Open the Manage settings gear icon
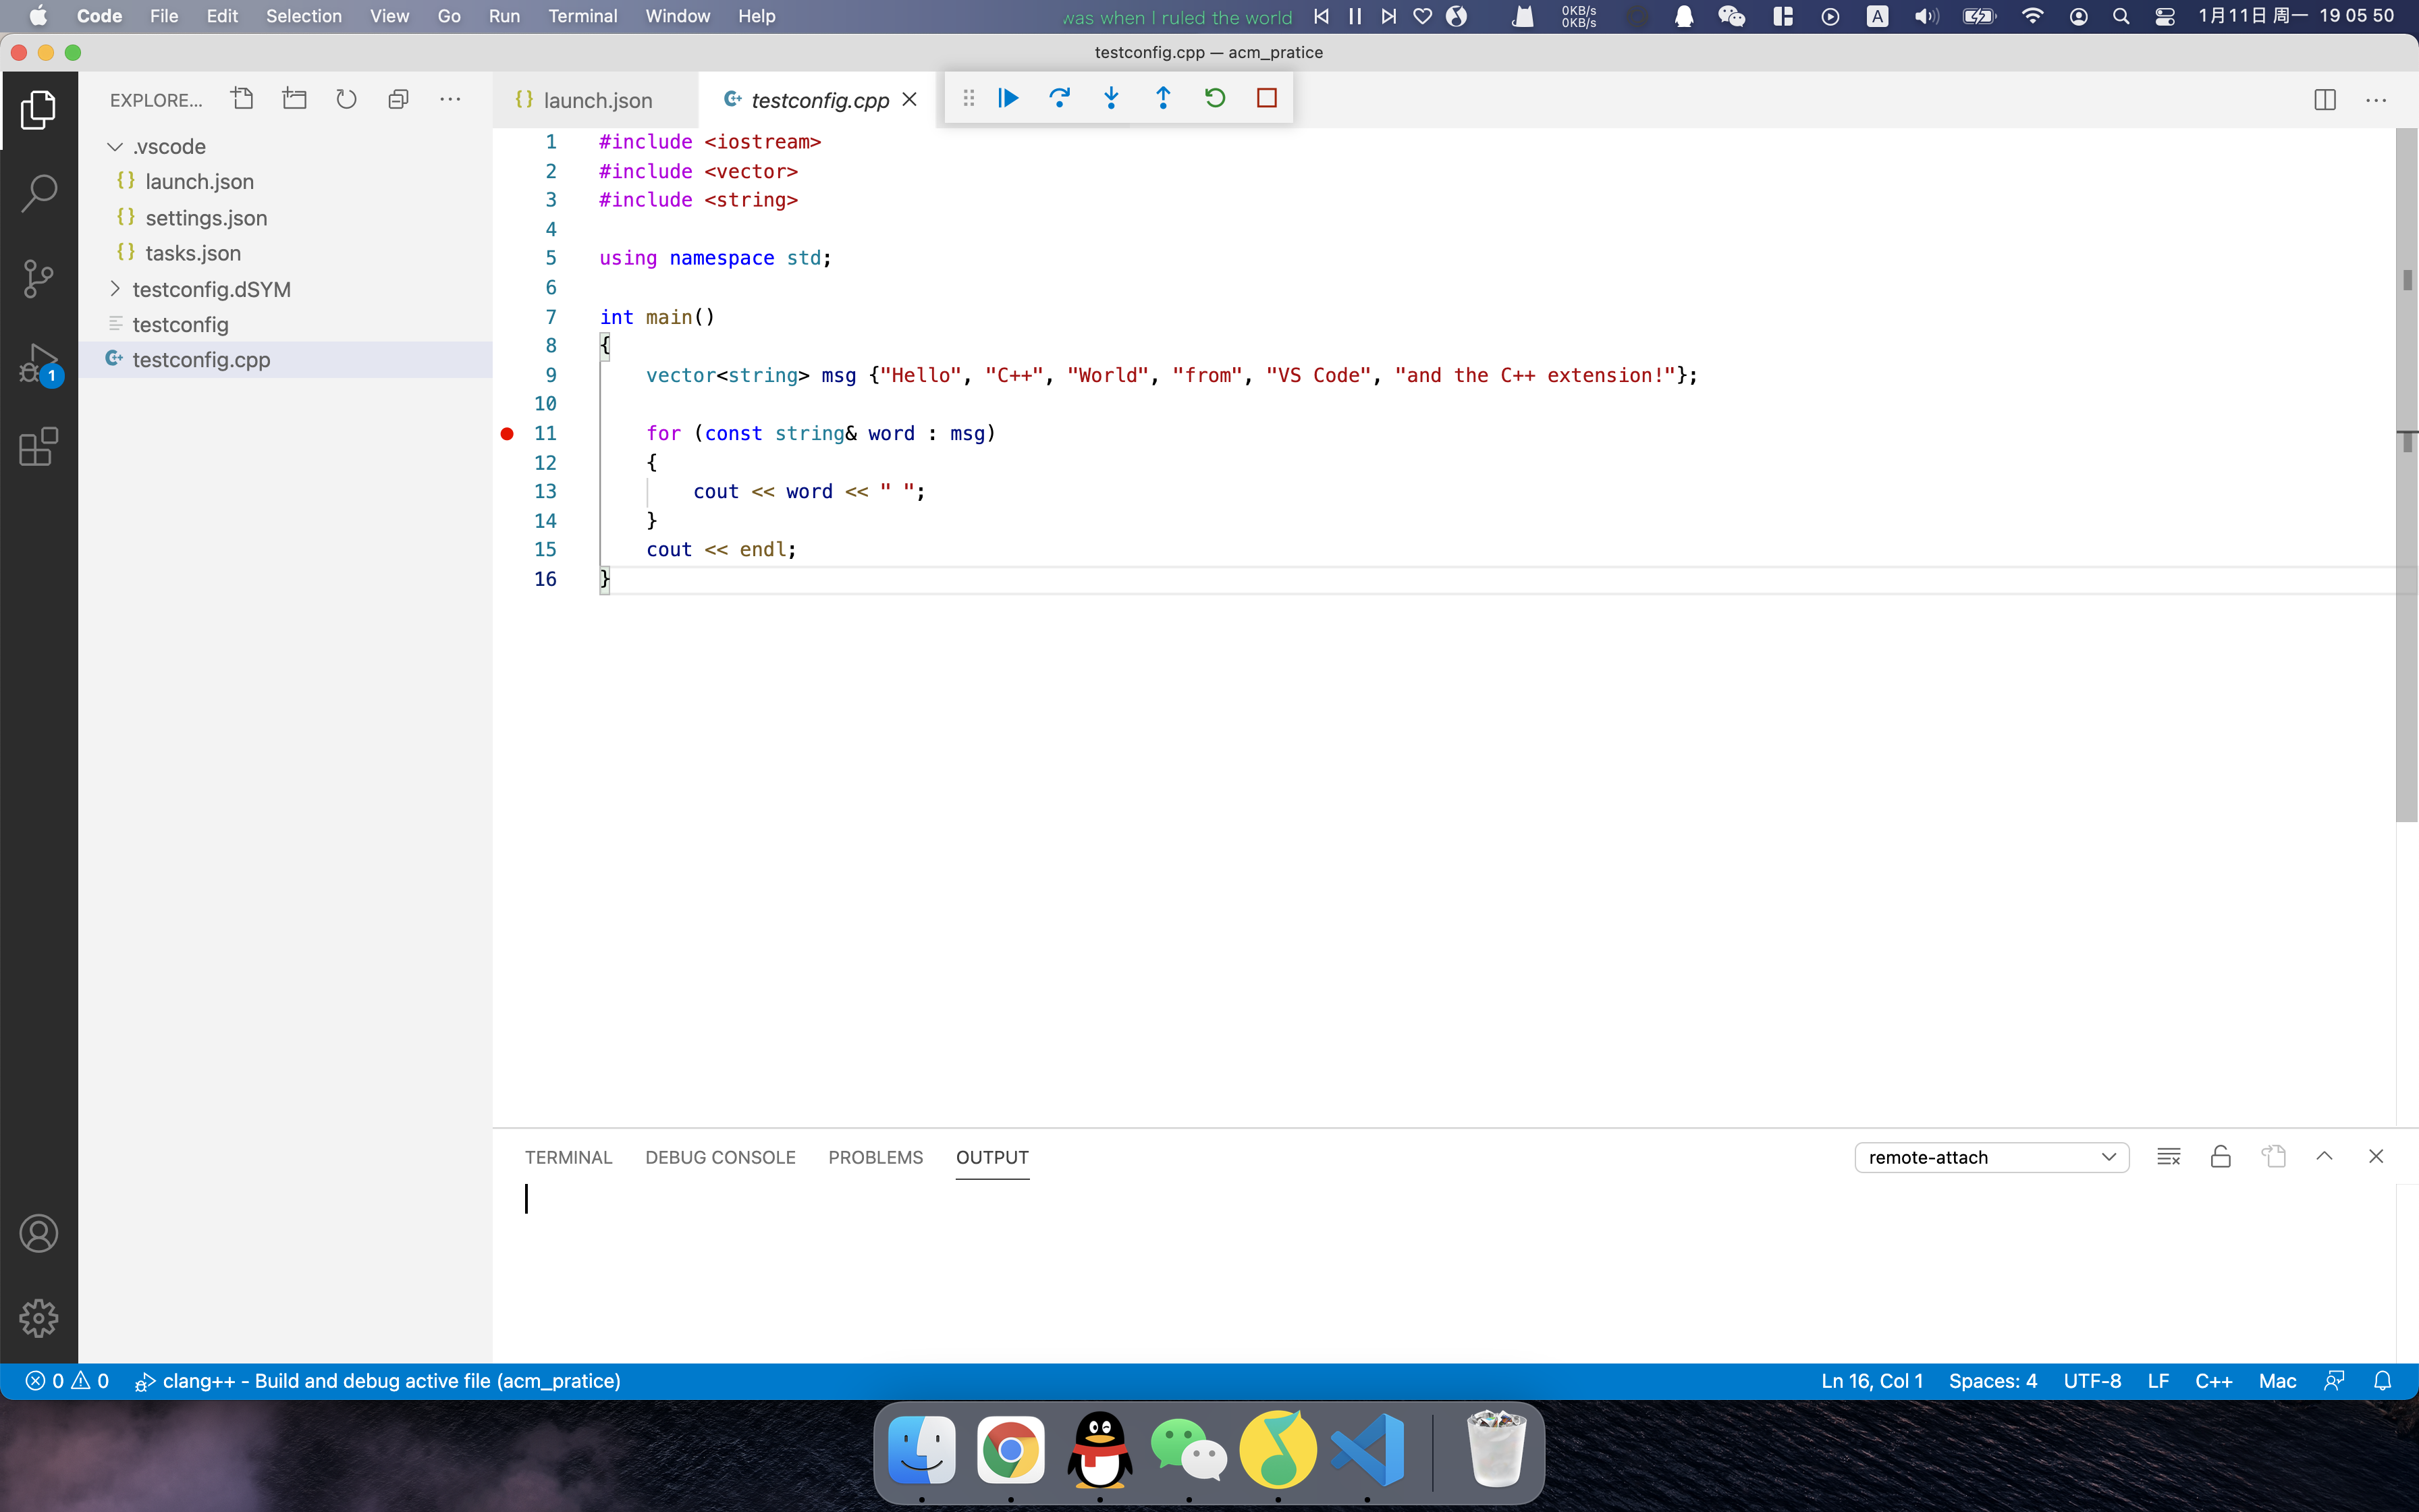Image resolution: width=2419 pixels, height=1512 pixels. tap(39, 1318)
